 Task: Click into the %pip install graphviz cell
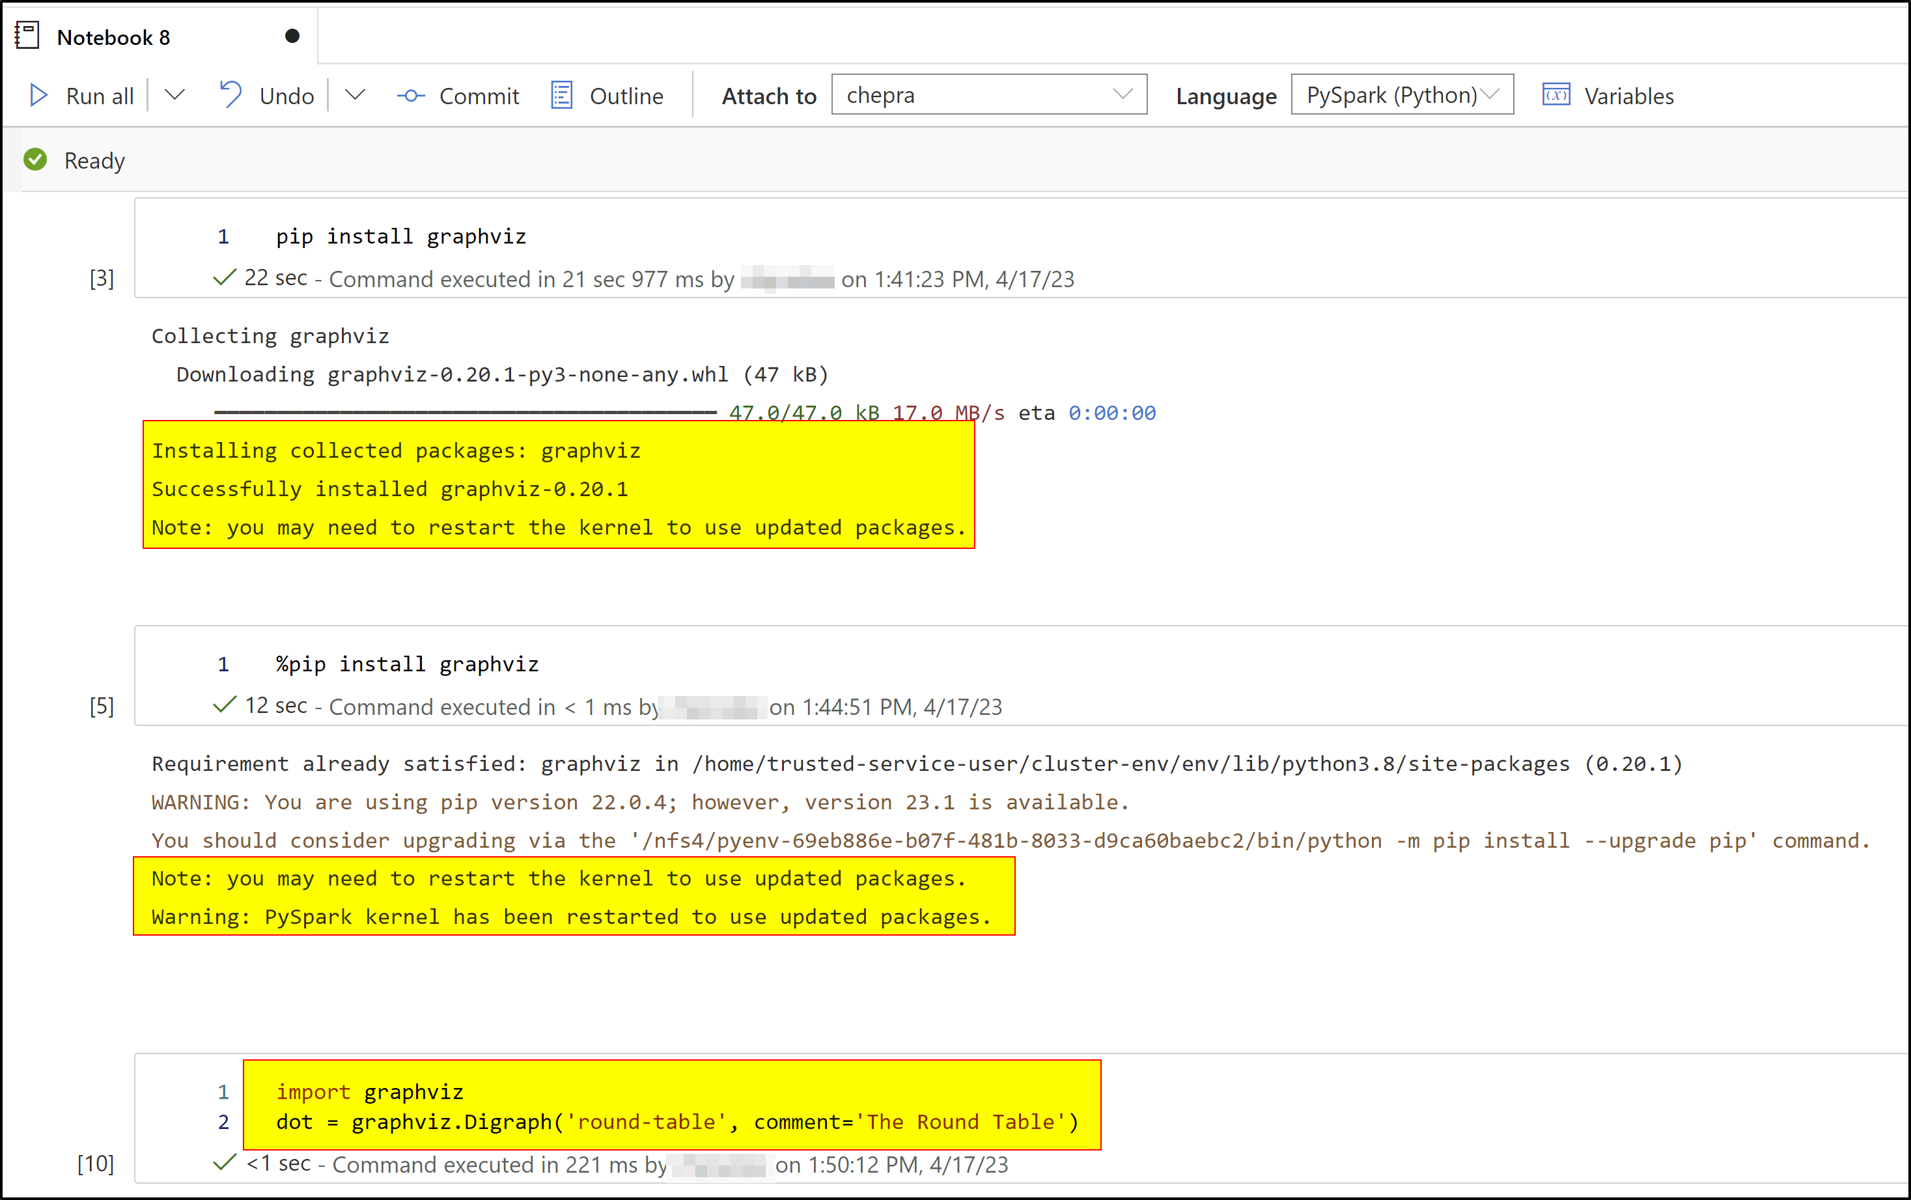pos(407,664)
